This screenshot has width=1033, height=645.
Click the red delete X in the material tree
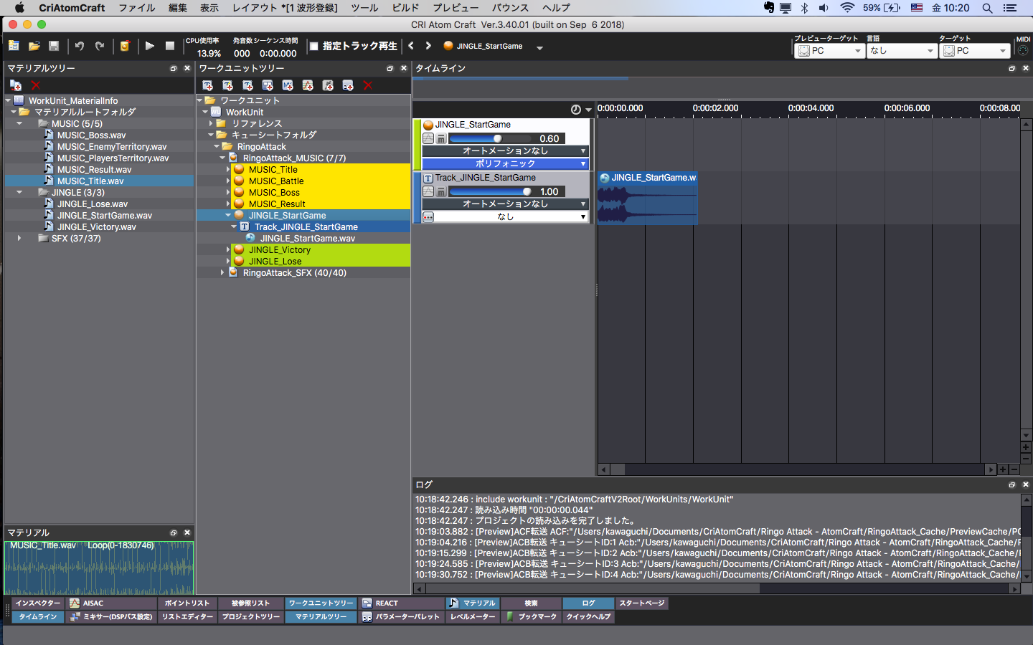coord(35,85)
